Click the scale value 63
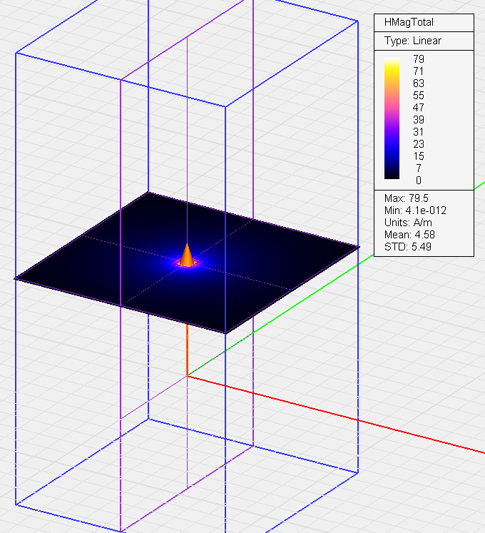 419,83
